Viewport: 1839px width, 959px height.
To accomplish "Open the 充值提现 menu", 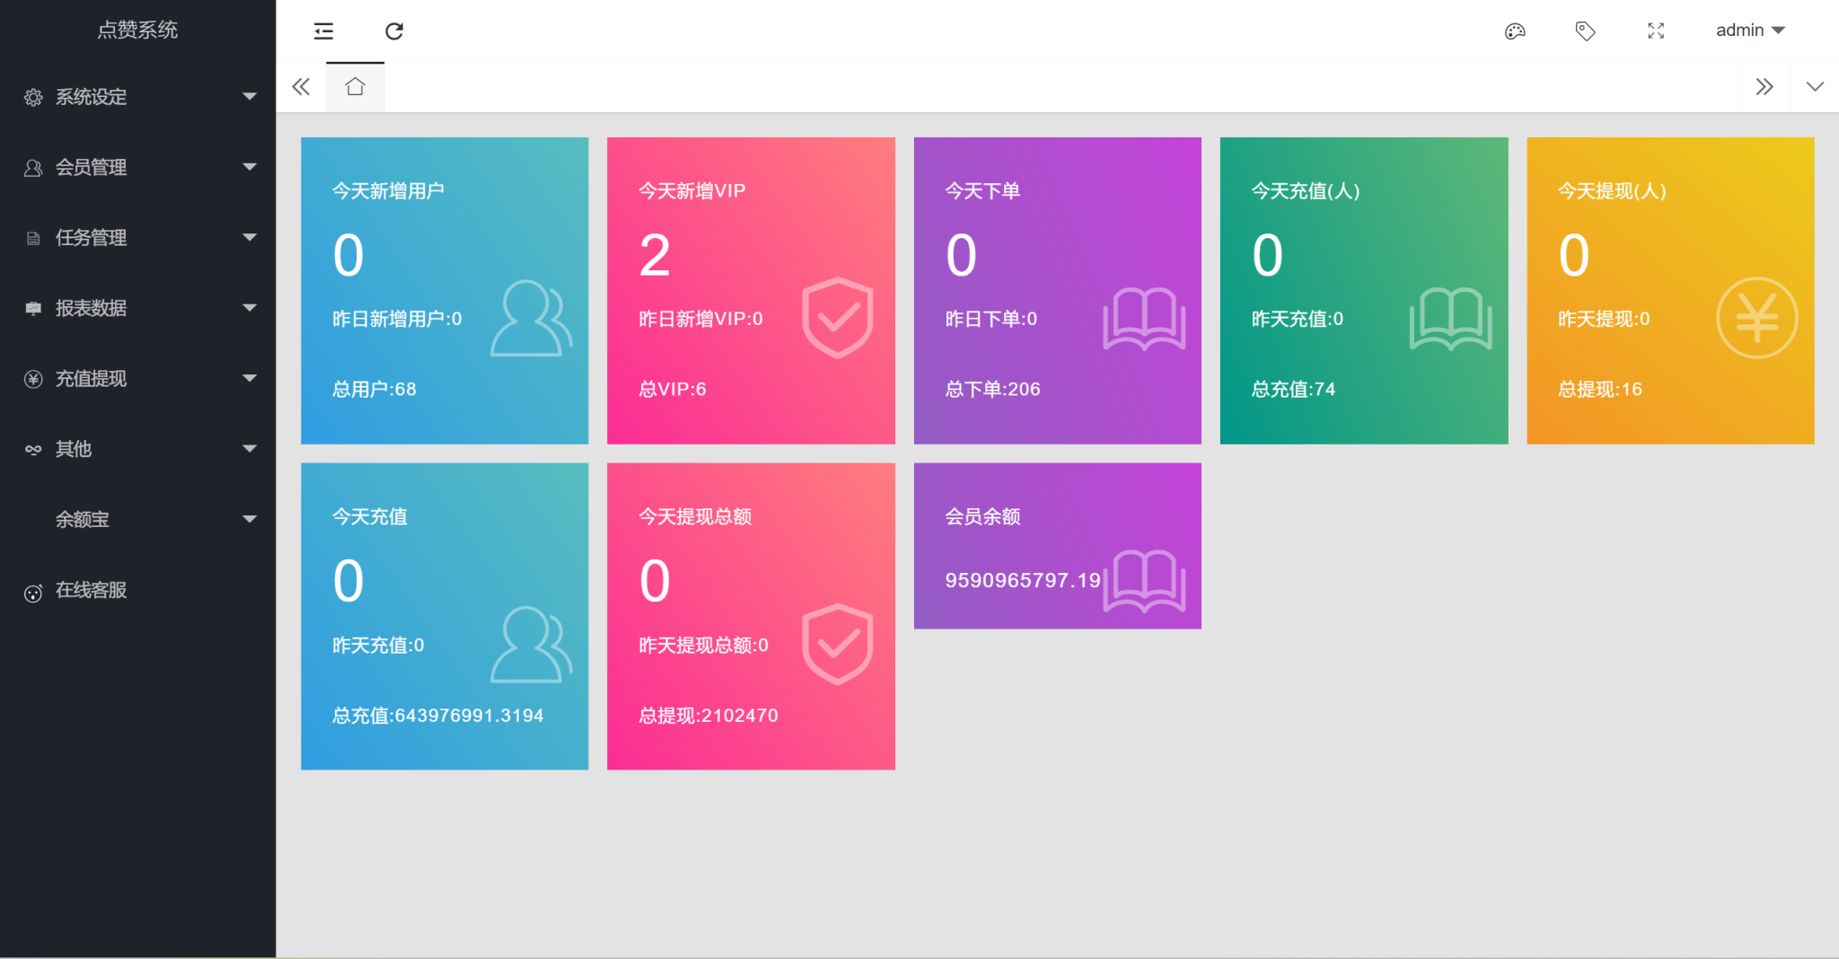I will click(137, 379).
